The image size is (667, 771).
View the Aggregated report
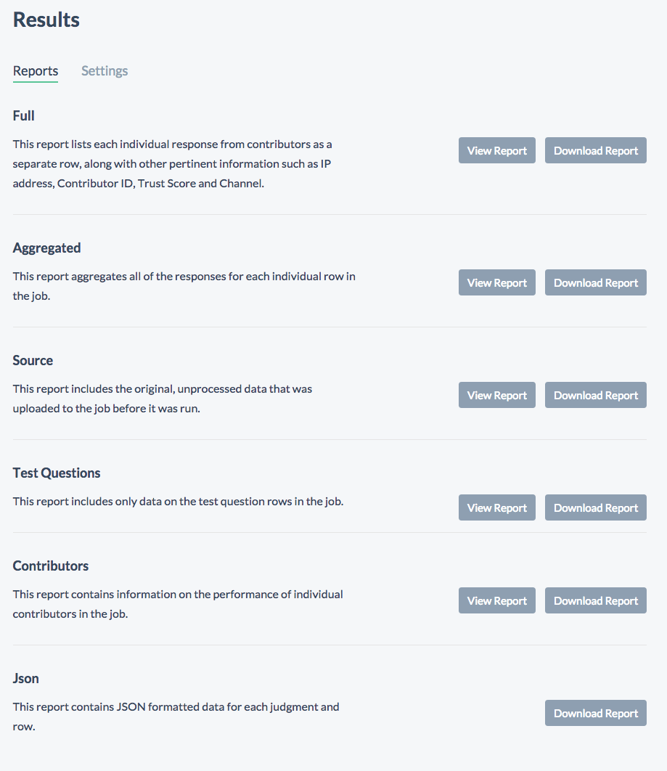click(x=497, y=282)
